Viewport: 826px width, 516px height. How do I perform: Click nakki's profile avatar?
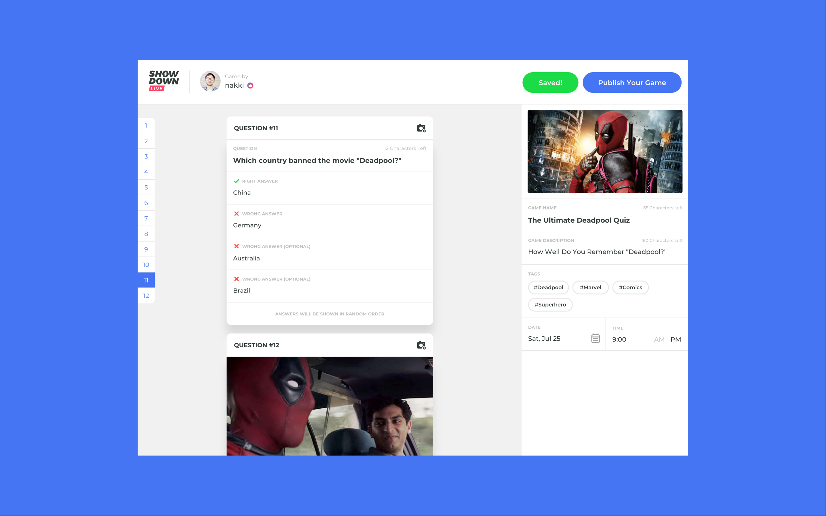tap(210, 81)
